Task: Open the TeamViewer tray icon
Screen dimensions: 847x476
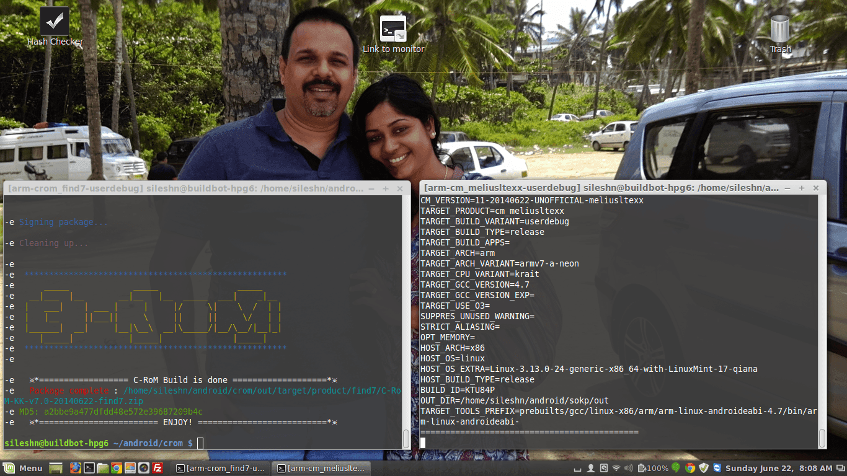Action: 717,468
